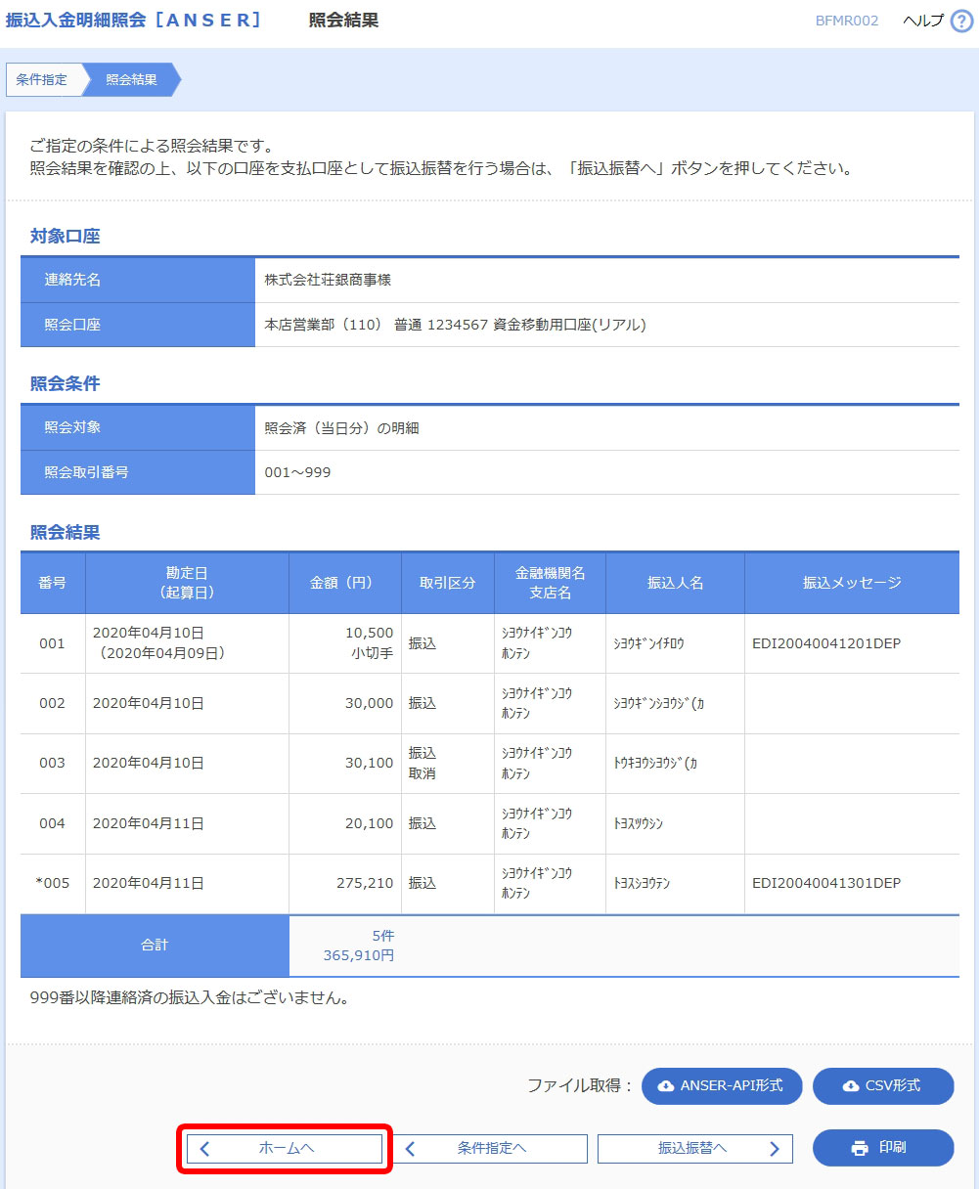This screenshot has width=979, height=1189.
Task: Click the 振込人名 column header
Action: click(x=676, y=583)
